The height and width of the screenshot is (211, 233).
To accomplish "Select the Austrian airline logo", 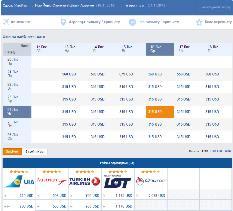I will coord(52,180).
